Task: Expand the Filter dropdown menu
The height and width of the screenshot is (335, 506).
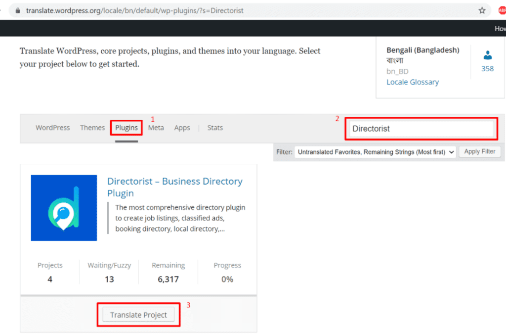Action: click(x=376, y=152)
